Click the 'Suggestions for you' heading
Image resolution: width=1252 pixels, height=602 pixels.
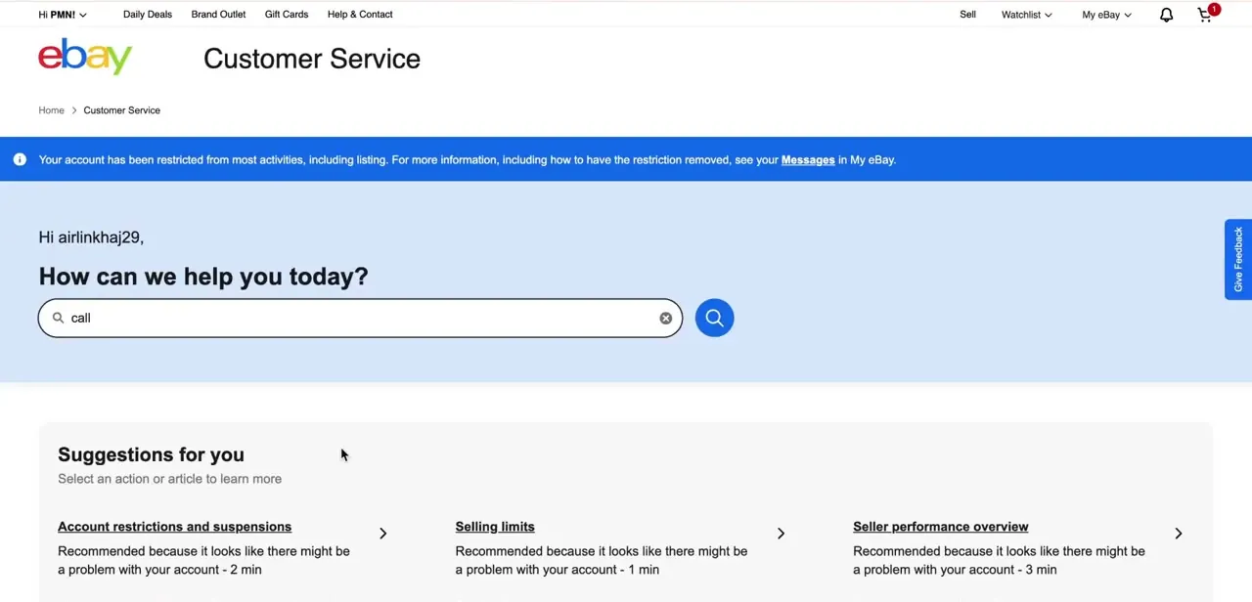pyautogui.click(x=151, y=454)
